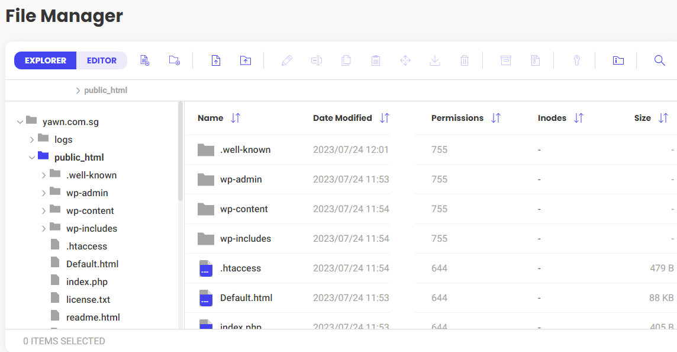Click the .htaccess file icon in list
677x352 pixels.
[206, 268]
